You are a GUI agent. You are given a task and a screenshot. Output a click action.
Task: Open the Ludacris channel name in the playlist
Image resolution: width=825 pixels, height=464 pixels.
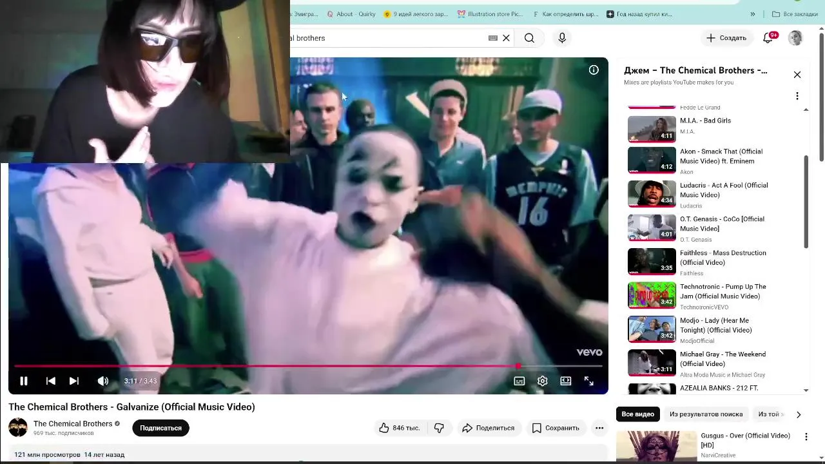[x=691, y=206]
